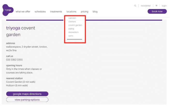Open the what we offer menu
171x106 pixels.
(x=23, y=12)
